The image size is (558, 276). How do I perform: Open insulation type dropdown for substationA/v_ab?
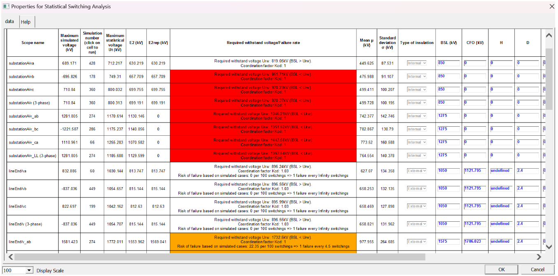pos(417,116)
